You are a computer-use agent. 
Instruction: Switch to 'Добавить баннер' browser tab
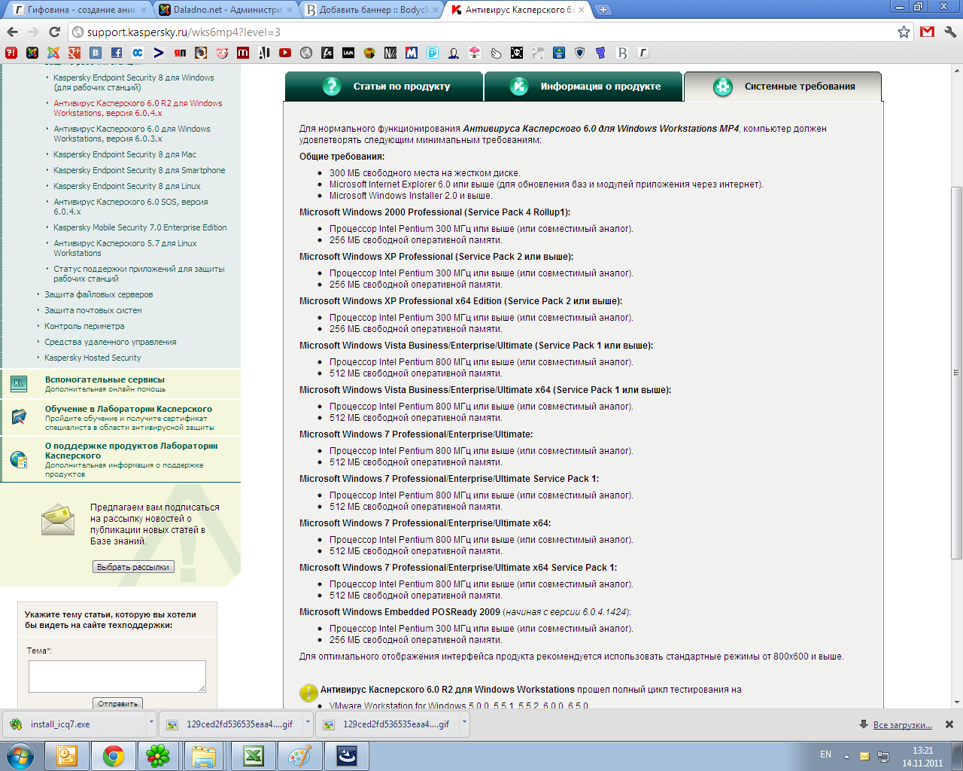click(x=370, y=10)
